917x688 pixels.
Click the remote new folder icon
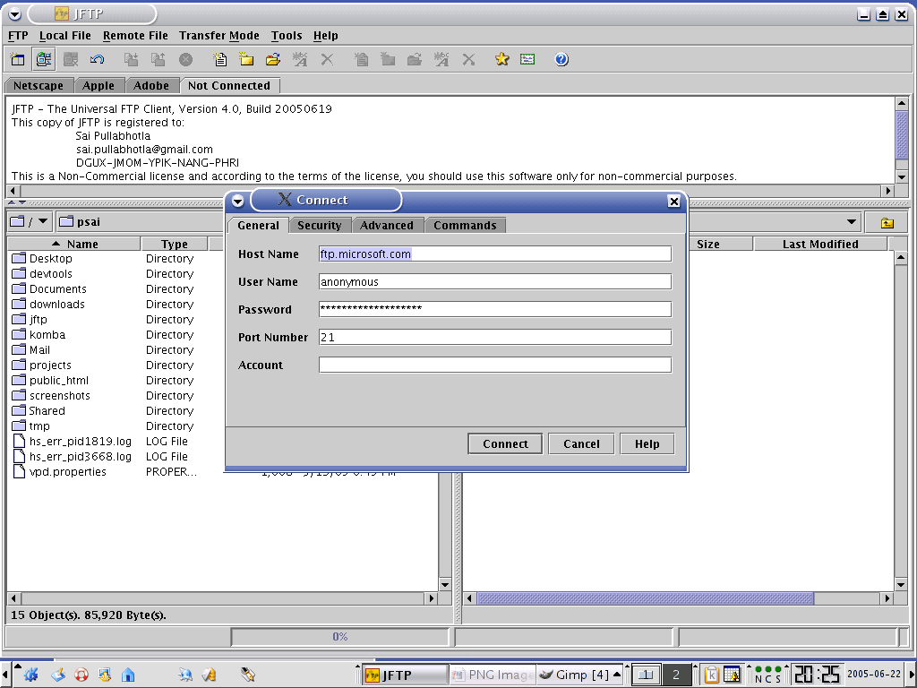tap(388, 59)
